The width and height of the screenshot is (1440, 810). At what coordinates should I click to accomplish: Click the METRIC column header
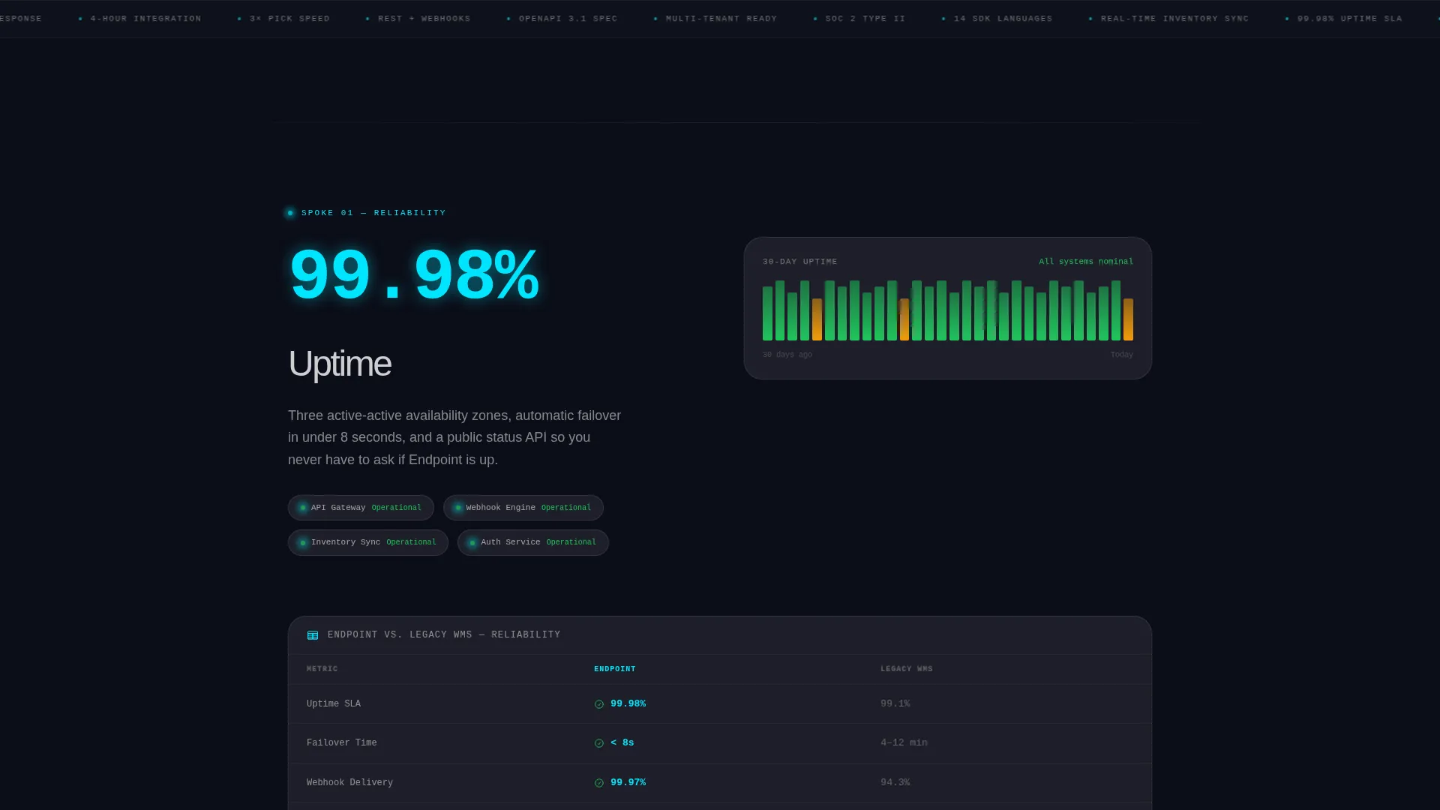(322, 669)
